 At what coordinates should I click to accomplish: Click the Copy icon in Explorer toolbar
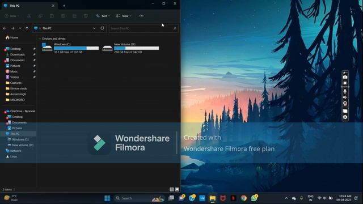(40, 16)
